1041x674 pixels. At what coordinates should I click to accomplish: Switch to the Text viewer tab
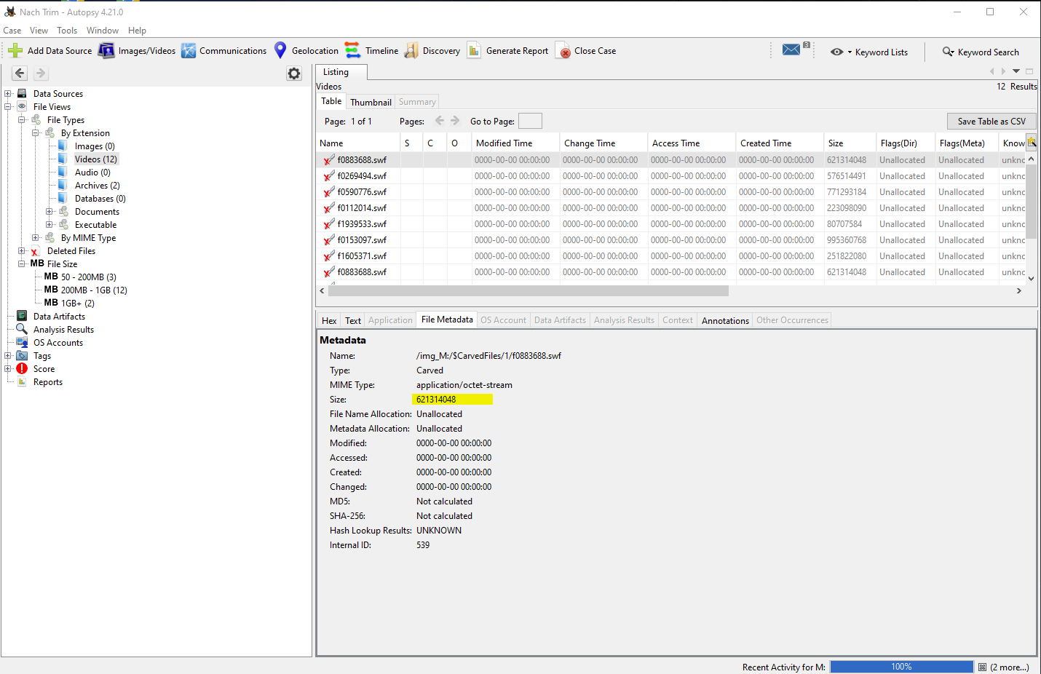pos(353,320)
